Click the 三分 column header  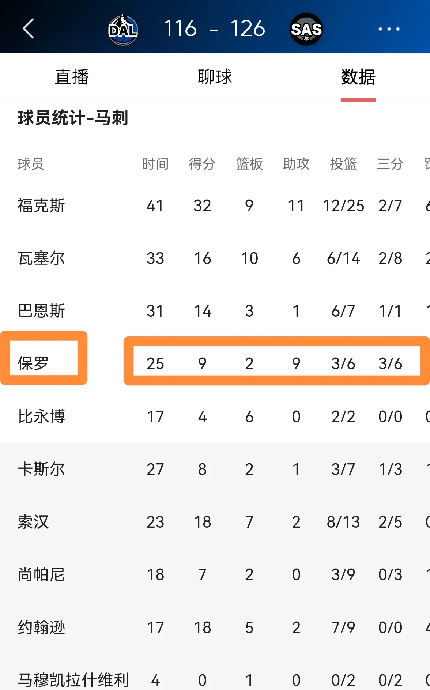(x=389, y=164)
